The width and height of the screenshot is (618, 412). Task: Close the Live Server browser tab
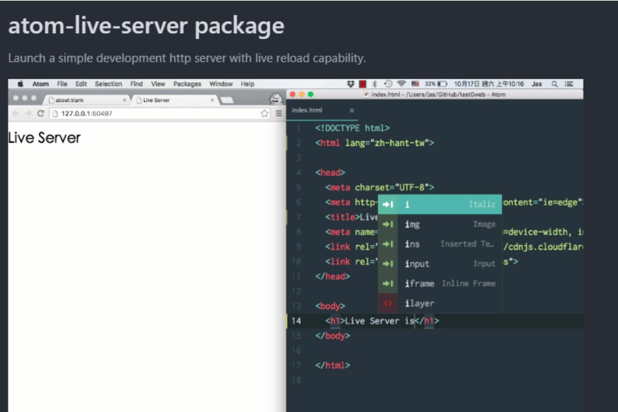(212, 100)
